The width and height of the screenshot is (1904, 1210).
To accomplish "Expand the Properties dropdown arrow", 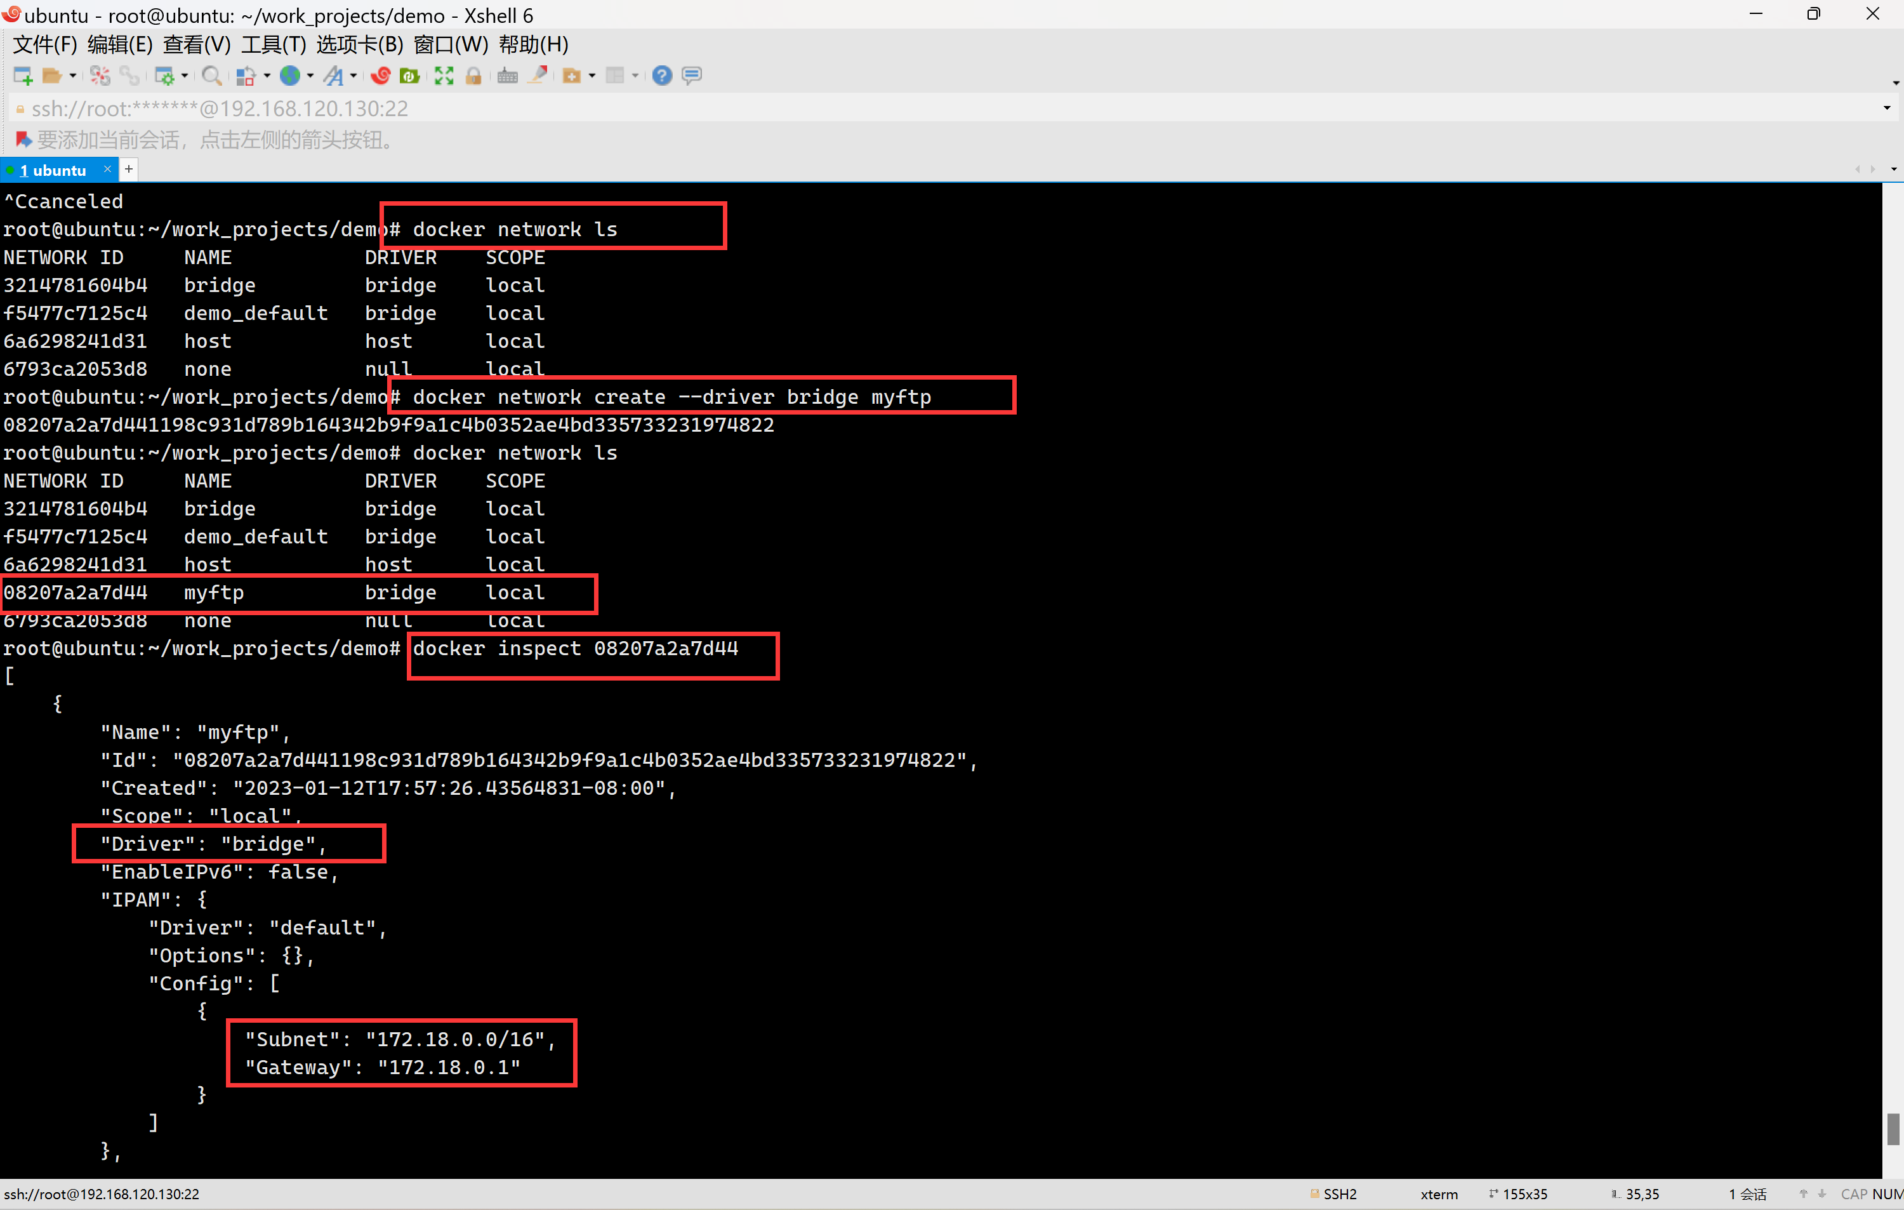I will [x=184, y=76].
